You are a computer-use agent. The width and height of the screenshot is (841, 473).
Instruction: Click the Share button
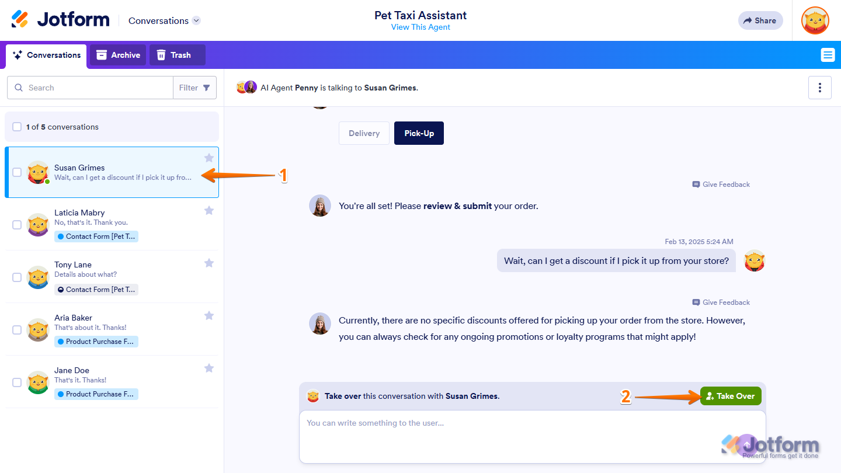(x=760, y=20)
